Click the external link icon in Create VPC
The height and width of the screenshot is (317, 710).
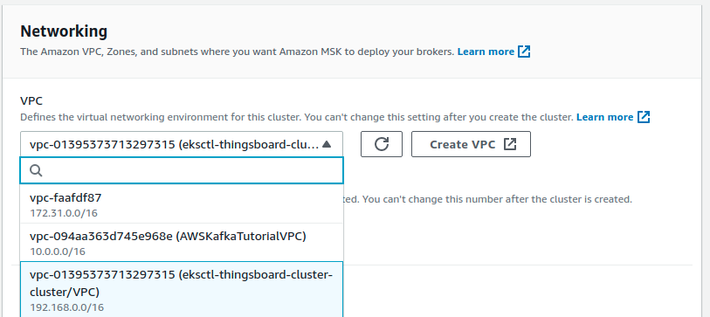click(x=510, y=144)
